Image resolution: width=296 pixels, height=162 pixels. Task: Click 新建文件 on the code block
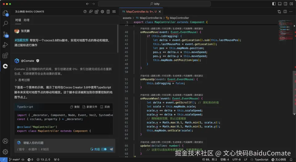point(90,107)
